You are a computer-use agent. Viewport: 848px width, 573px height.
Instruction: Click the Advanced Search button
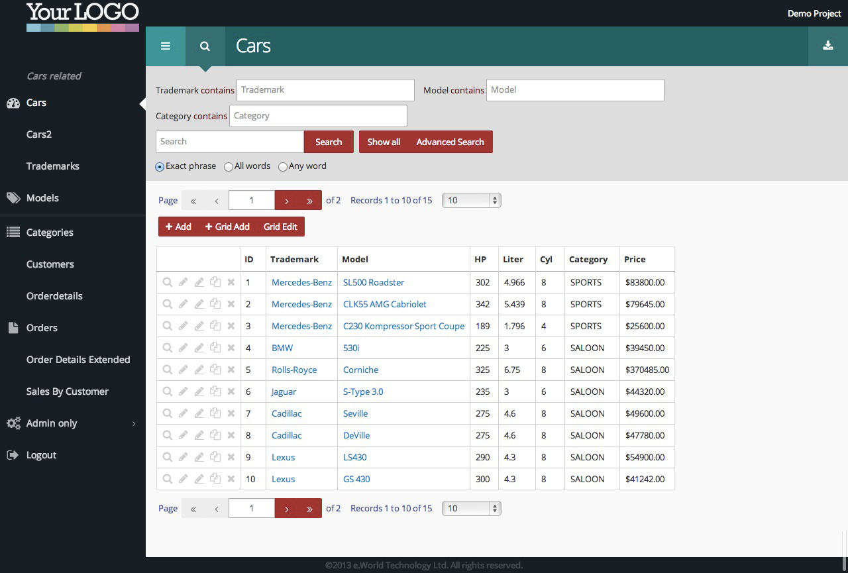[450, 142]
